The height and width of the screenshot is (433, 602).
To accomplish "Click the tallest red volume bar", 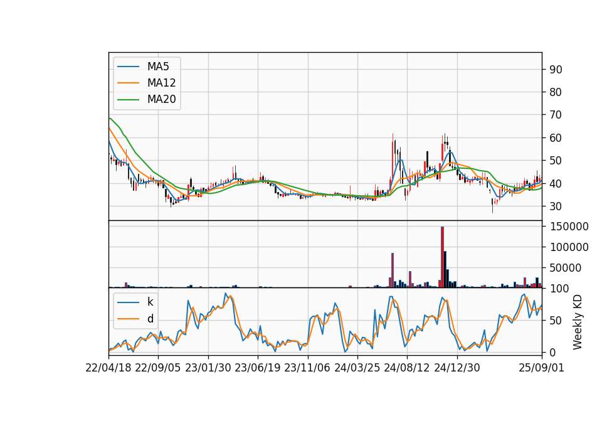I will (x=442, y=257).
